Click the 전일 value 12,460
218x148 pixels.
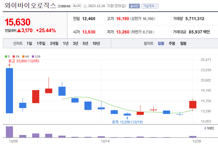[x=89, y=19]
